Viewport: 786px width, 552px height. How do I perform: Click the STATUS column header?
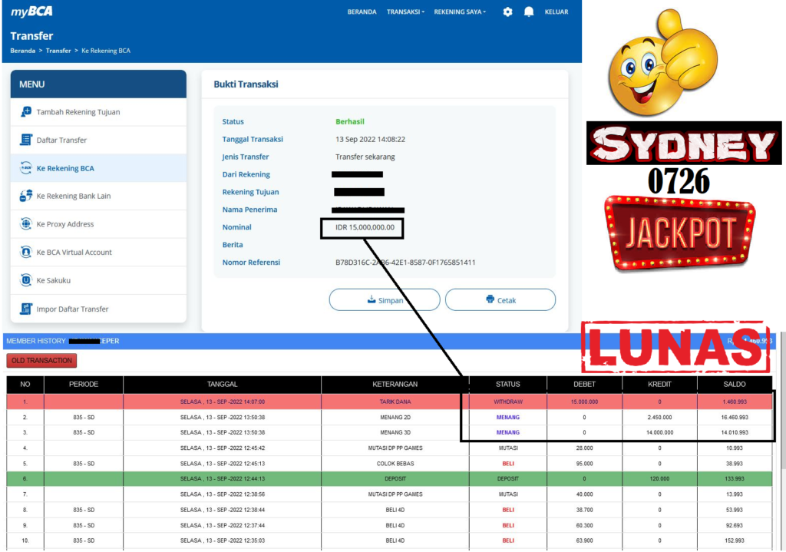tap(508, 385)
